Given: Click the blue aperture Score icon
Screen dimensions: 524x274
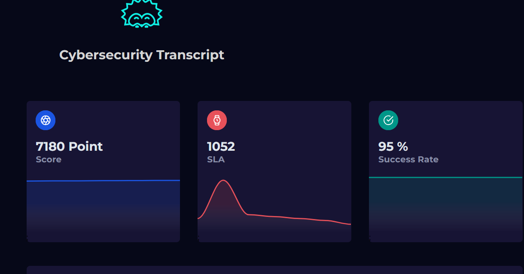Looking at the screenshot, I should coord(46,120).
